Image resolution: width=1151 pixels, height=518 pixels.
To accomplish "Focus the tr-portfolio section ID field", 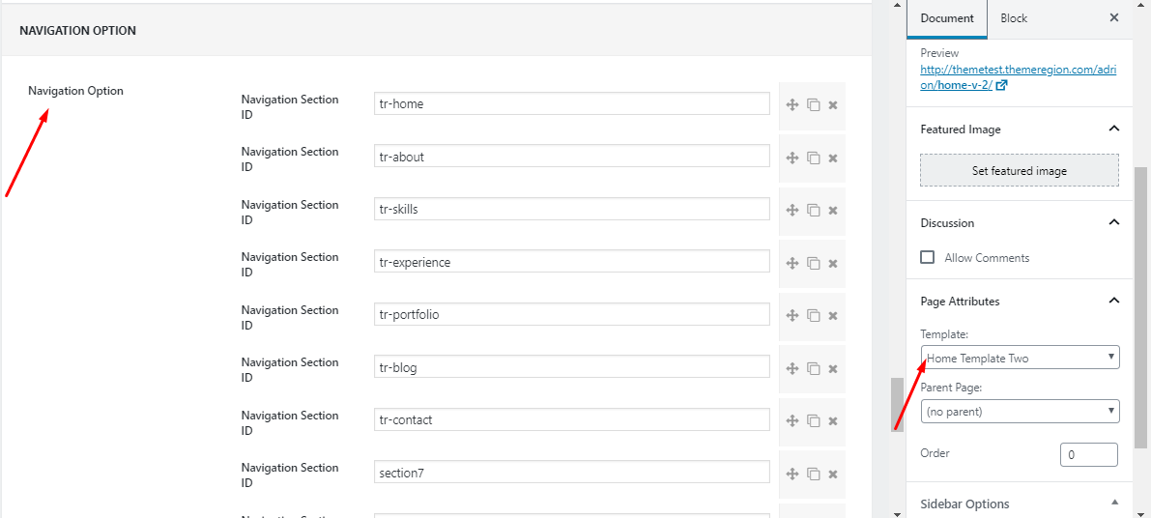I will click(x=572, y=315).
